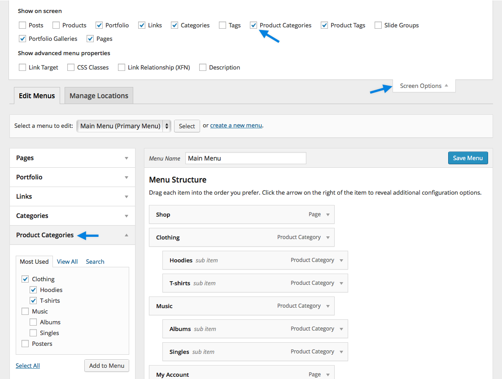
Task: Enable Link Target advanced property
Action: 22,68
